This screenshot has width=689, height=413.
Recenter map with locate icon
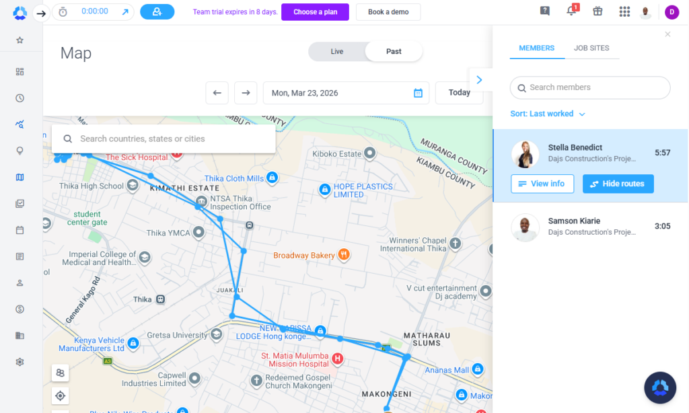60,396
